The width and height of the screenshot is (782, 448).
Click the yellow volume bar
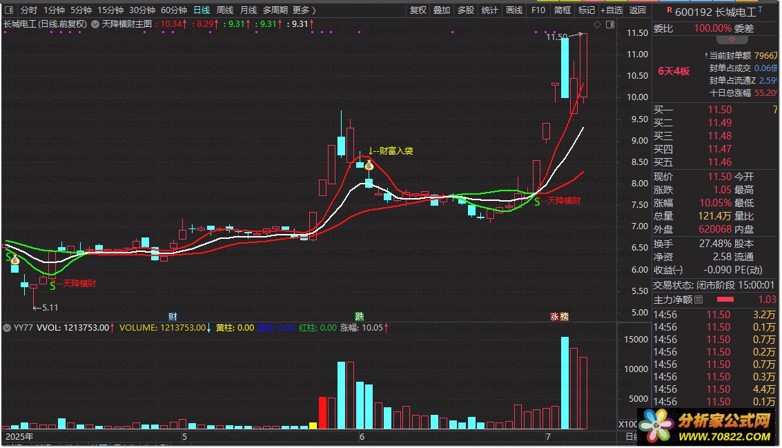coord(313,425)
